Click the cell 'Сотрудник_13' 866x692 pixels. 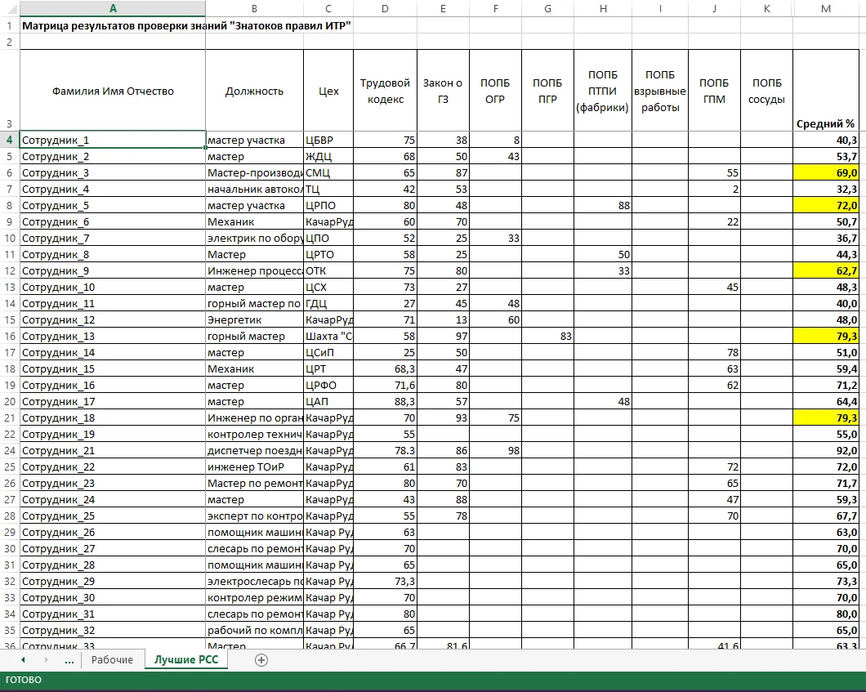tap(113, 337)
